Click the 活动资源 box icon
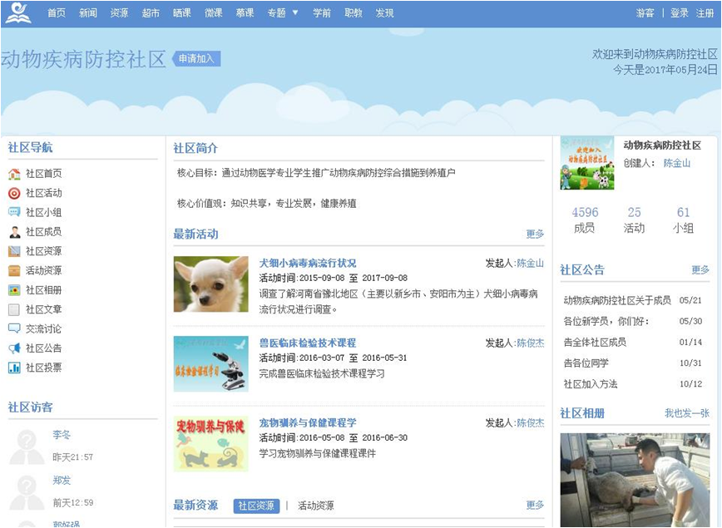 [x=14, y=271]
